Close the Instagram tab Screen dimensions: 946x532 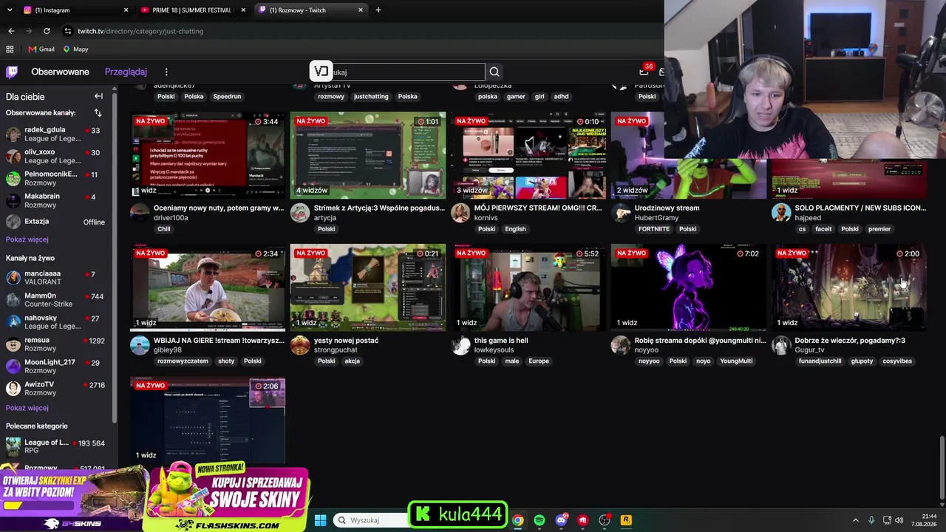[126, 10]
